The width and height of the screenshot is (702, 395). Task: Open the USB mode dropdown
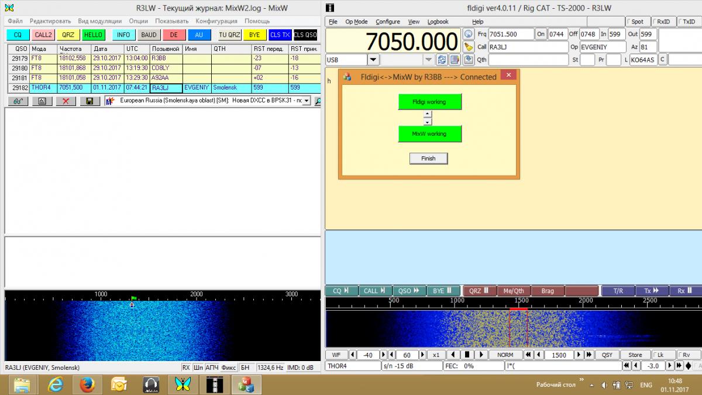pos(373,60)
